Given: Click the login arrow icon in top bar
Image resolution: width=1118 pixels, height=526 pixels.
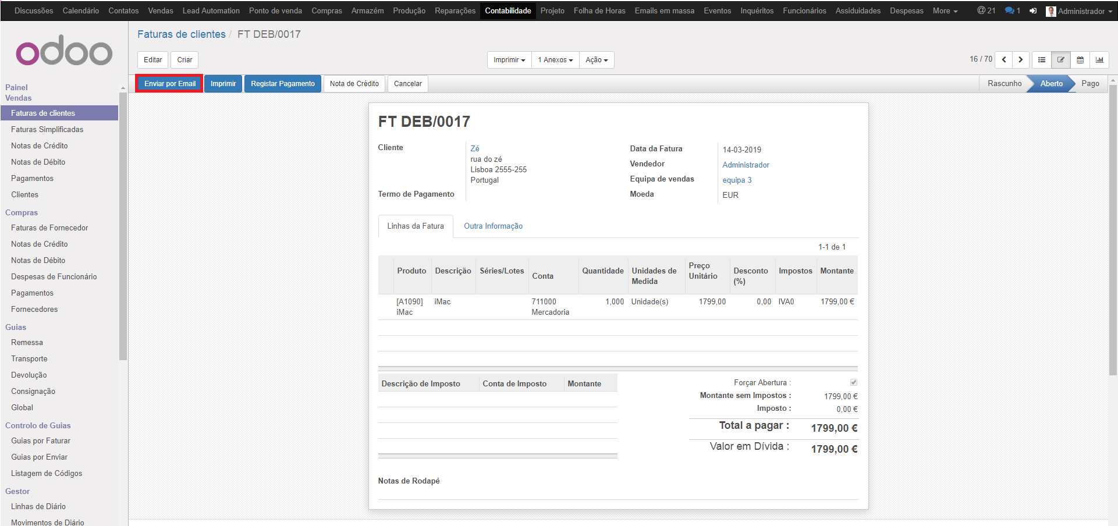Looking at the screenshot, I should tap(1033, 10).
